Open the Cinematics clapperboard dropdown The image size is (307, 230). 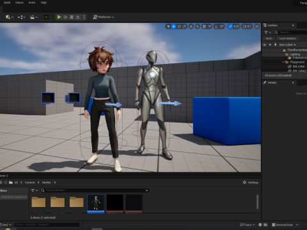point(34,17)
